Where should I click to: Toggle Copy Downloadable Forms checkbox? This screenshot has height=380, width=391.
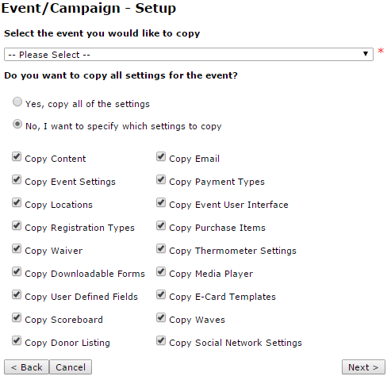(x=17, y=271)
